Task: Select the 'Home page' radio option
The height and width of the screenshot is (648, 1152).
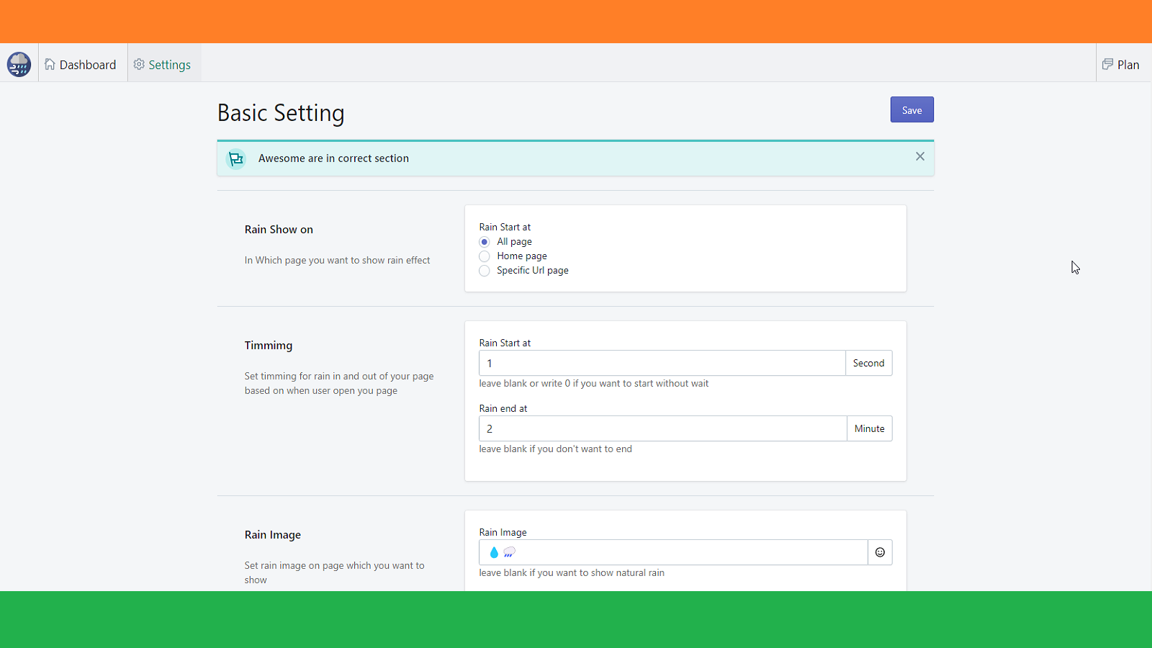Action: coord(485,256)
